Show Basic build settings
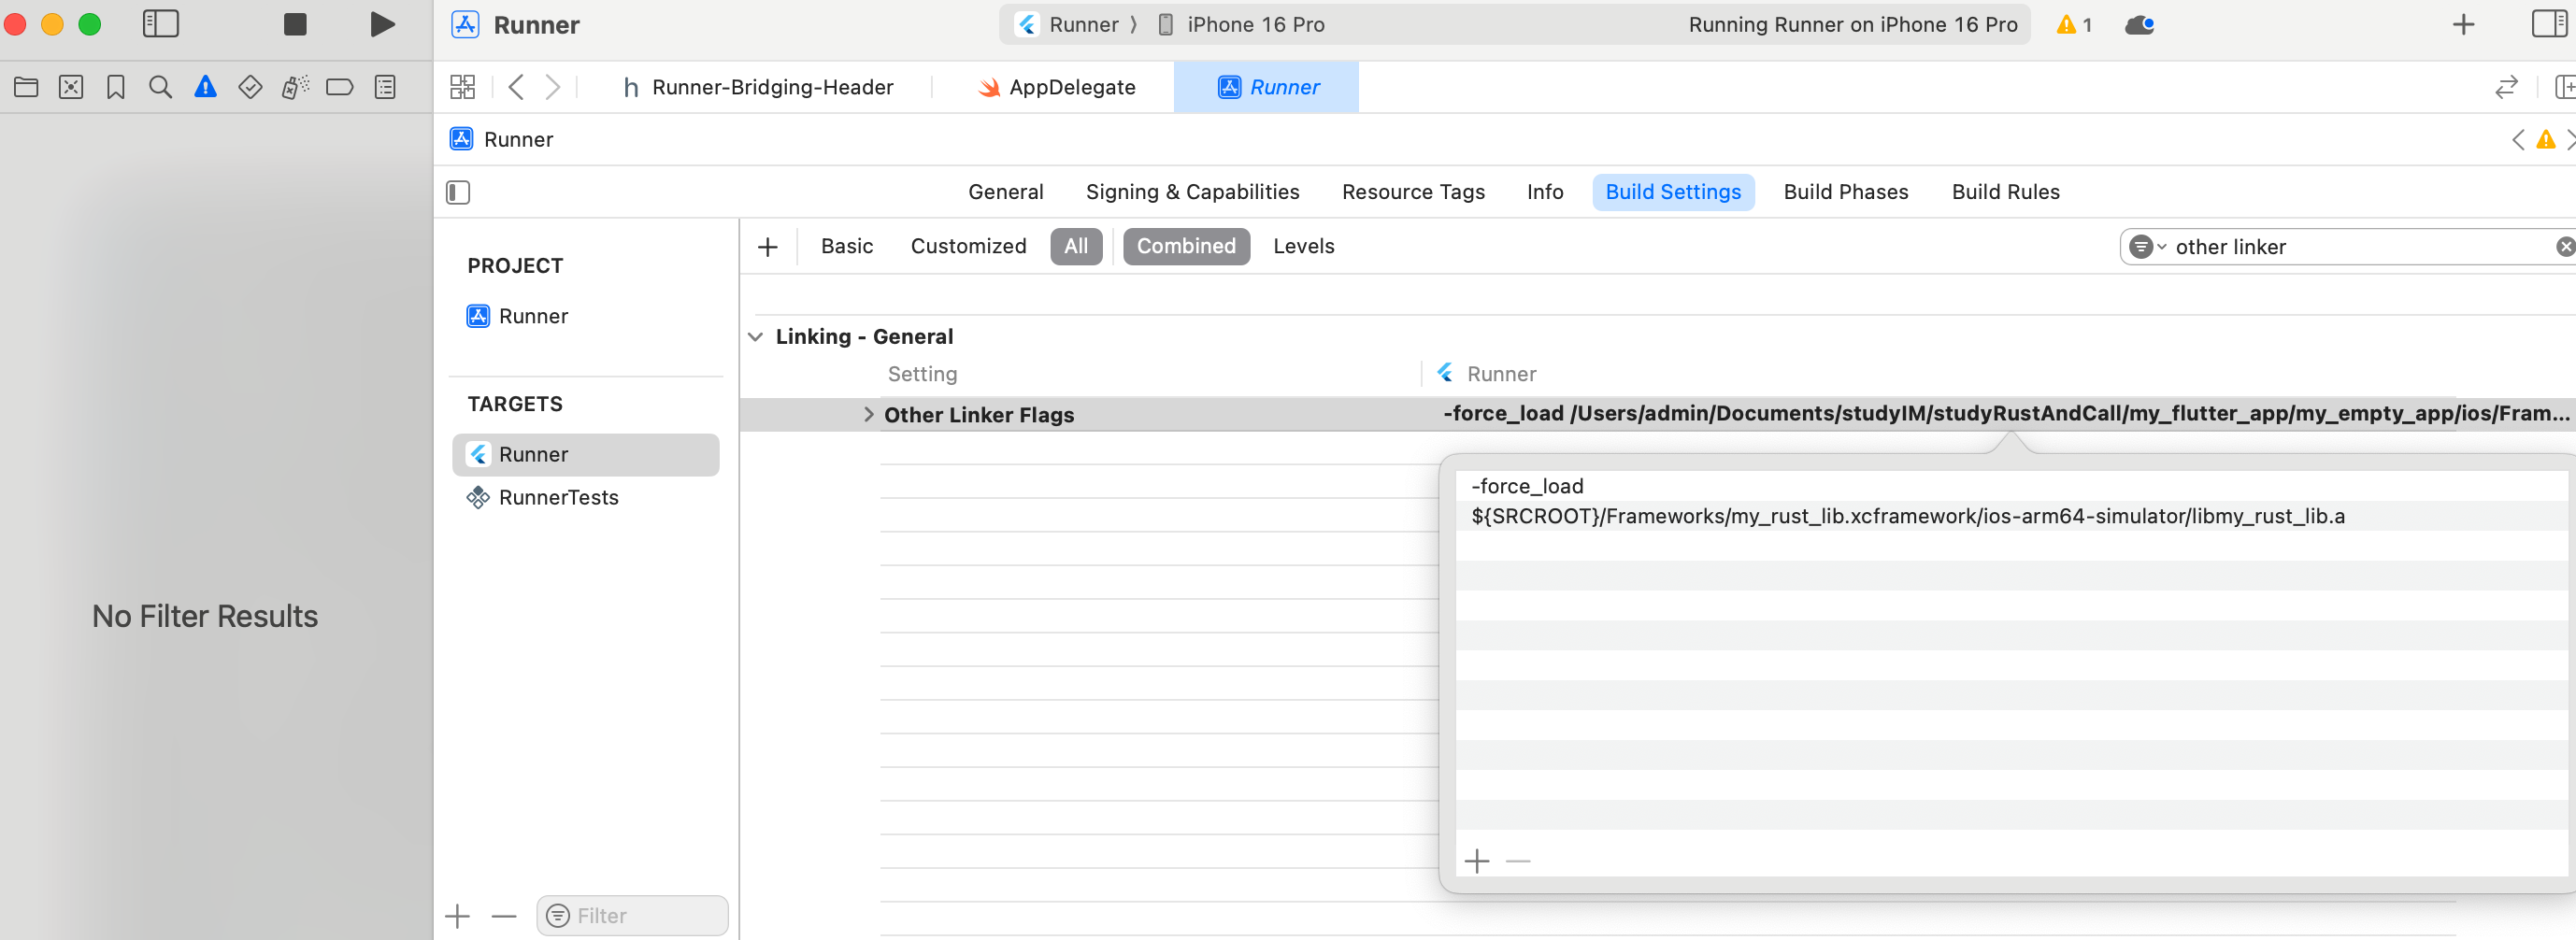Image resolution: width=2576 pixels, height=940 pixels. pos(846,246)
